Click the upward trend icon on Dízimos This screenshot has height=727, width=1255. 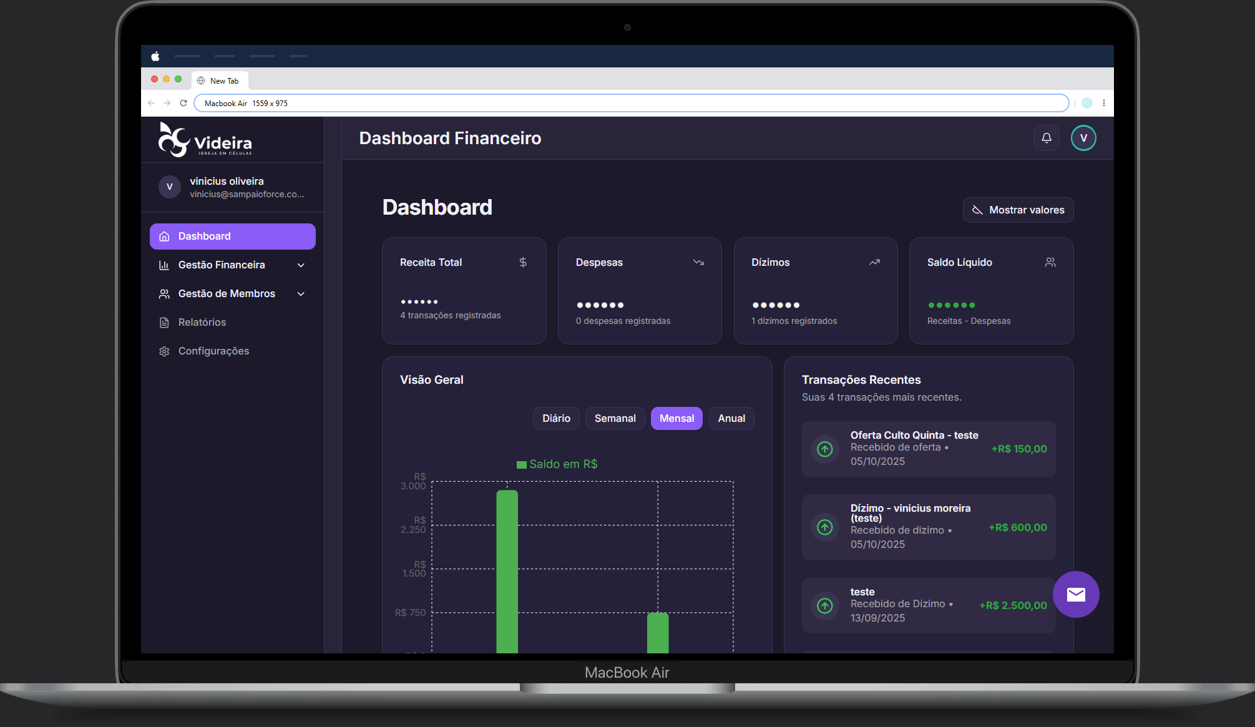(874, 262)
